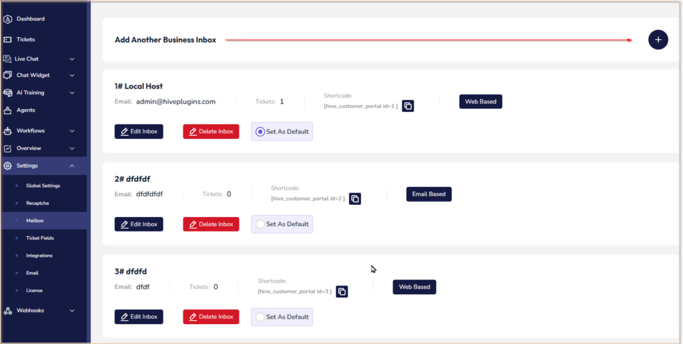
Task: Expand the Overview menu chevron
Action: click(x=72, y=148)
